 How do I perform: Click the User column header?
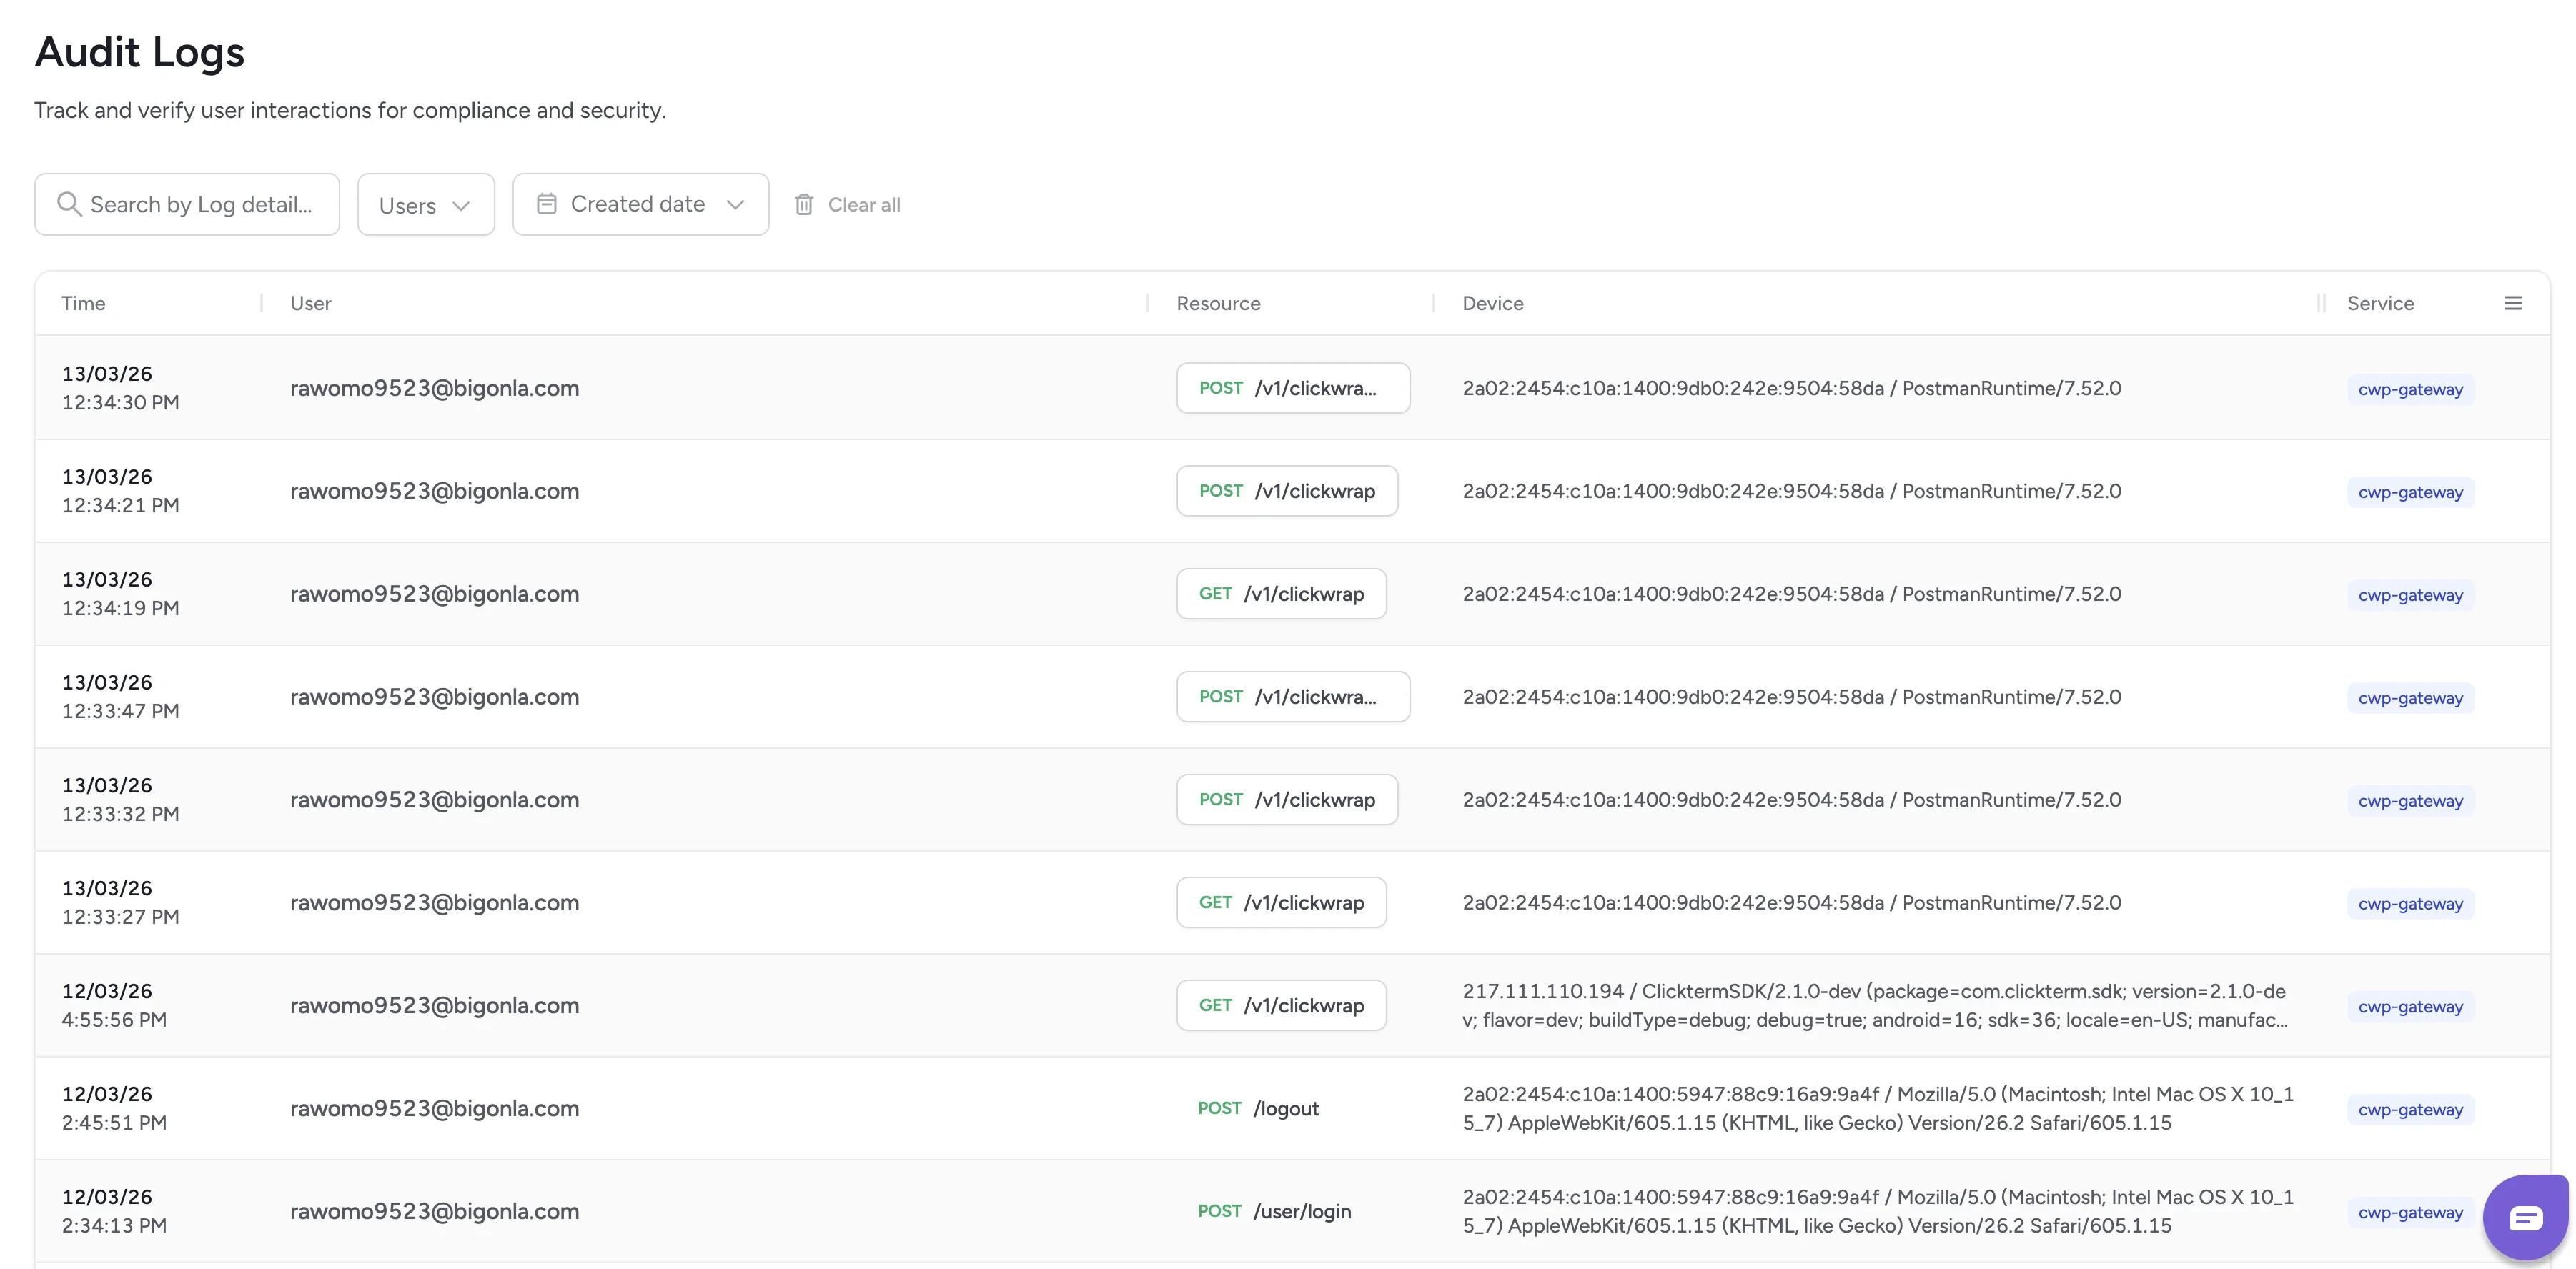point(310,302)
